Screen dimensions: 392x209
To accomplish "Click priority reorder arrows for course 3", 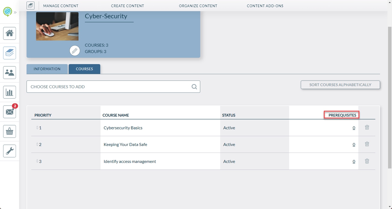I will pyautogui.click(x=37, y=161).
